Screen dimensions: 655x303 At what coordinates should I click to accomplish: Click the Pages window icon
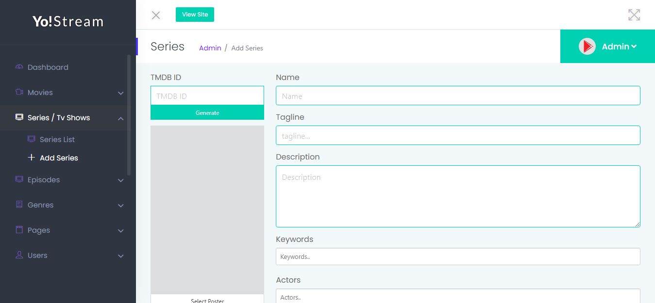[19, 230]
